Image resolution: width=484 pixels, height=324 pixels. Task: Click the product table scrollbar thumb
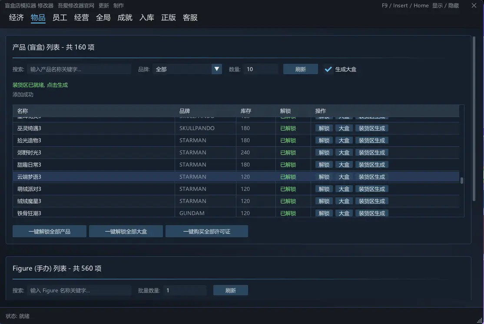coord(462,181)
